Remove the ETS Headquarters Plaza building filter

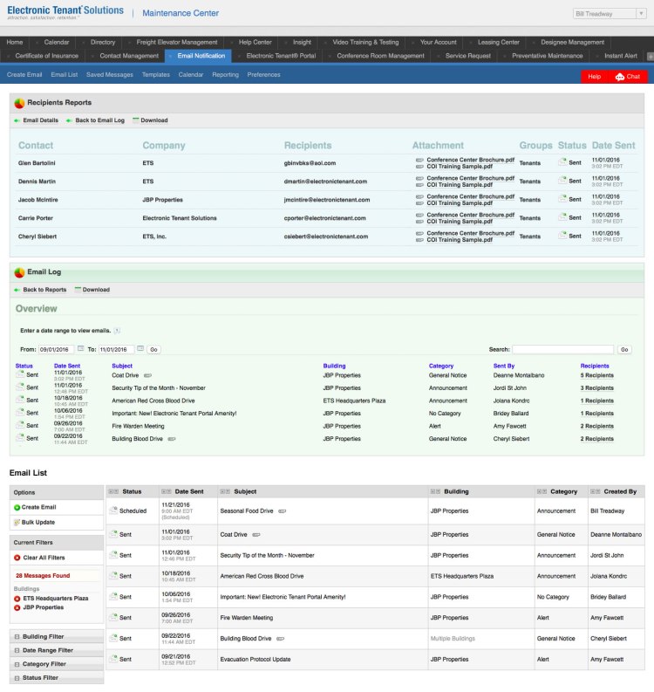(x=17, y=599)
